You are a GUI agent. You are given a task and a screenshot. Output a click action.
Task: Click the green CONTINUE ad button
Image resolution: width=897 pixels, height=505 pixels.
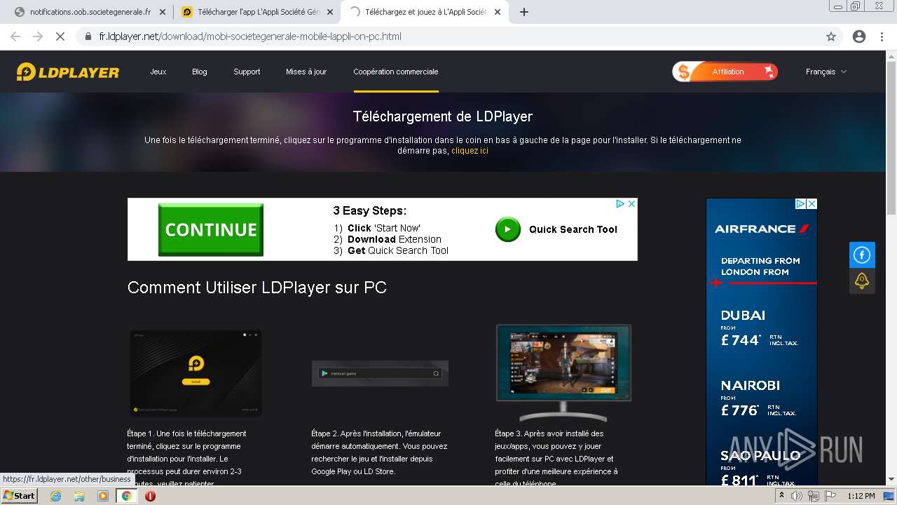[x=211, y=229]
